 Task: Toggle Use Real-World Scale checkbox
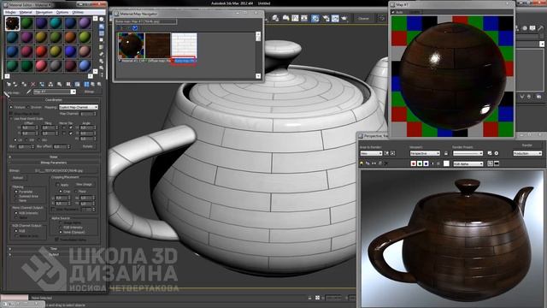[x=11, y=119]
